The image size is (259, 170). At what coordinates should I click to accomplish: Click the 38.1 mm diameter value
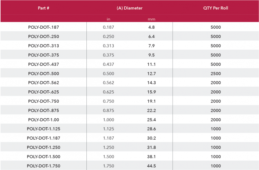tap(152, 156)
